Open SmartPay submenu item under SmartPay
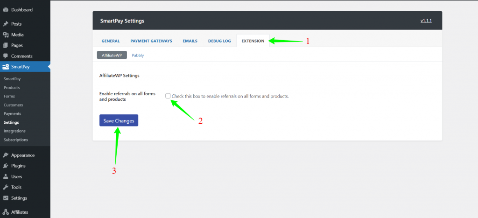This screenshot has height=218, width=478. (12, 79)
